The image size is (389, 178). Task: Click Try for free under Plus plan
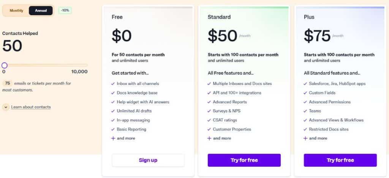pyautogui.click(x=340, y=160)
